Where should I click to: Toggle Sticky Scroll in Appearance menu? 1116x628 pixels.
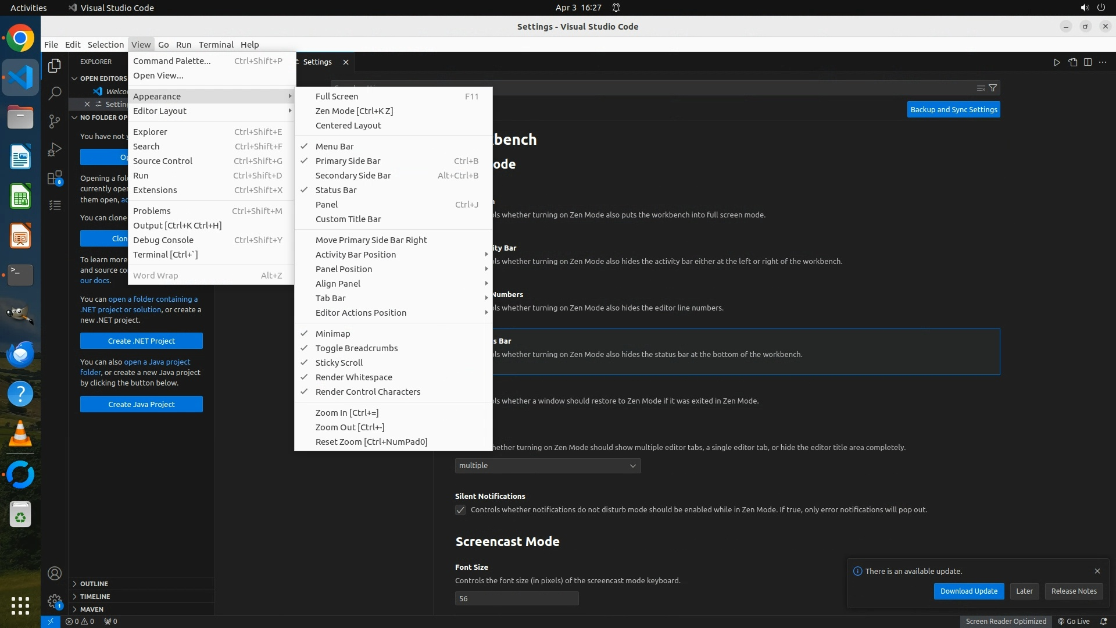339,363
